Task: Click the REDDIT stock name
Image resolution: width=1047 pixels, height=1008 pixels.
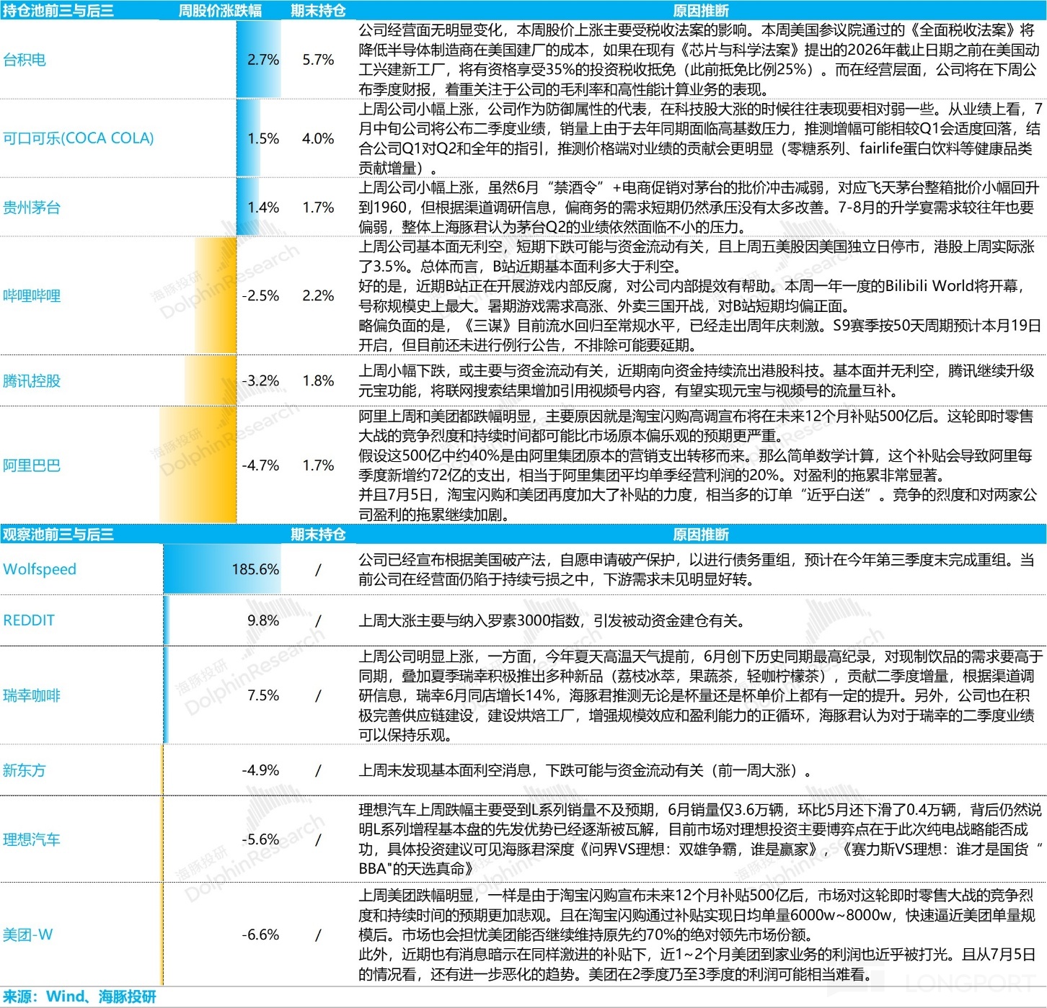Action: point(29,620)
